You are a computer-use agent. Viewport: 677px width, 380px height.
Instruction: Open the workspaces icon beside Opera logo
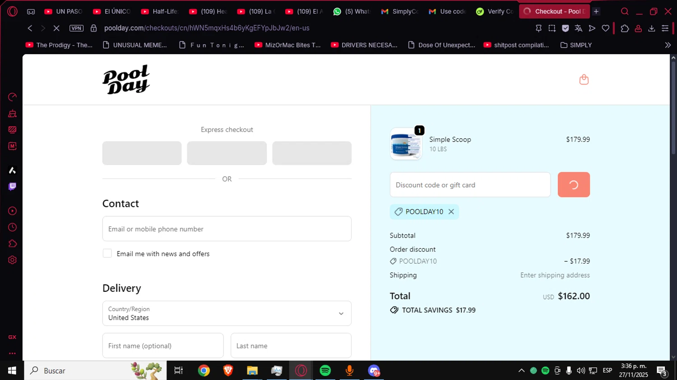pos(31,12)
